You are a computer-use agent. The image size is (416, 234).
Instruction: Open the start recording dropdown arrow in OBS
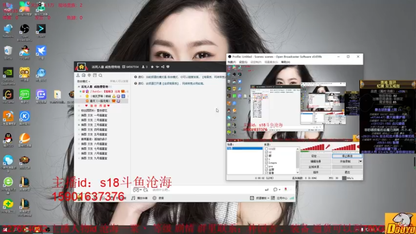point(360,161)
